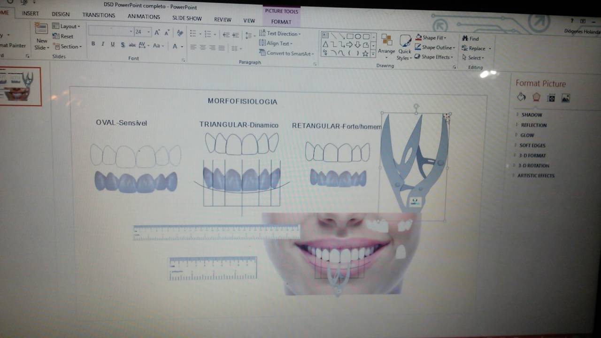This screenshot has height=338, width=601.
Task: Clear all formatting with the eraser icon
Action: [180, 33]
